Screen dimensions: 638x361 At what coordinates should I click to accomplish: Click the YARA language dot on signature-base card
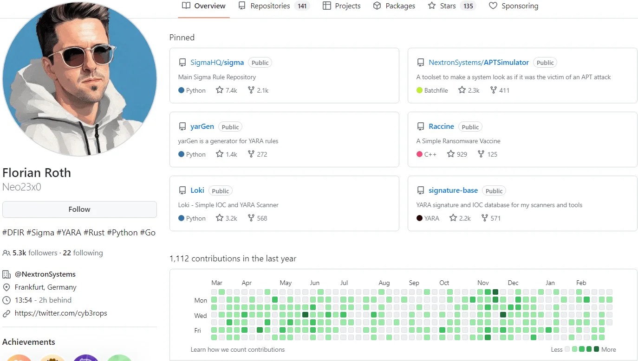(x=420, y=218)
